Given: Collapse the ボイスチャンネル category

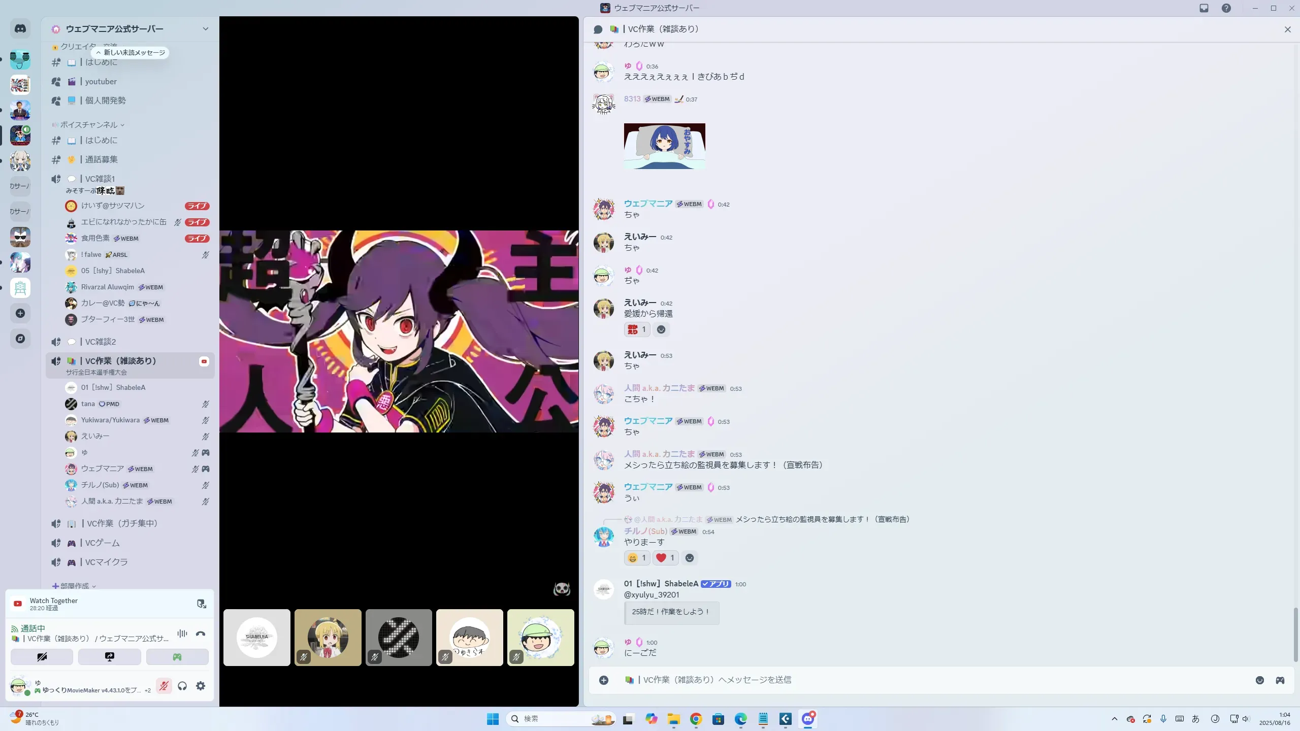Looking at the screenshot, I should pyautogui.click(x=89, y=124).
